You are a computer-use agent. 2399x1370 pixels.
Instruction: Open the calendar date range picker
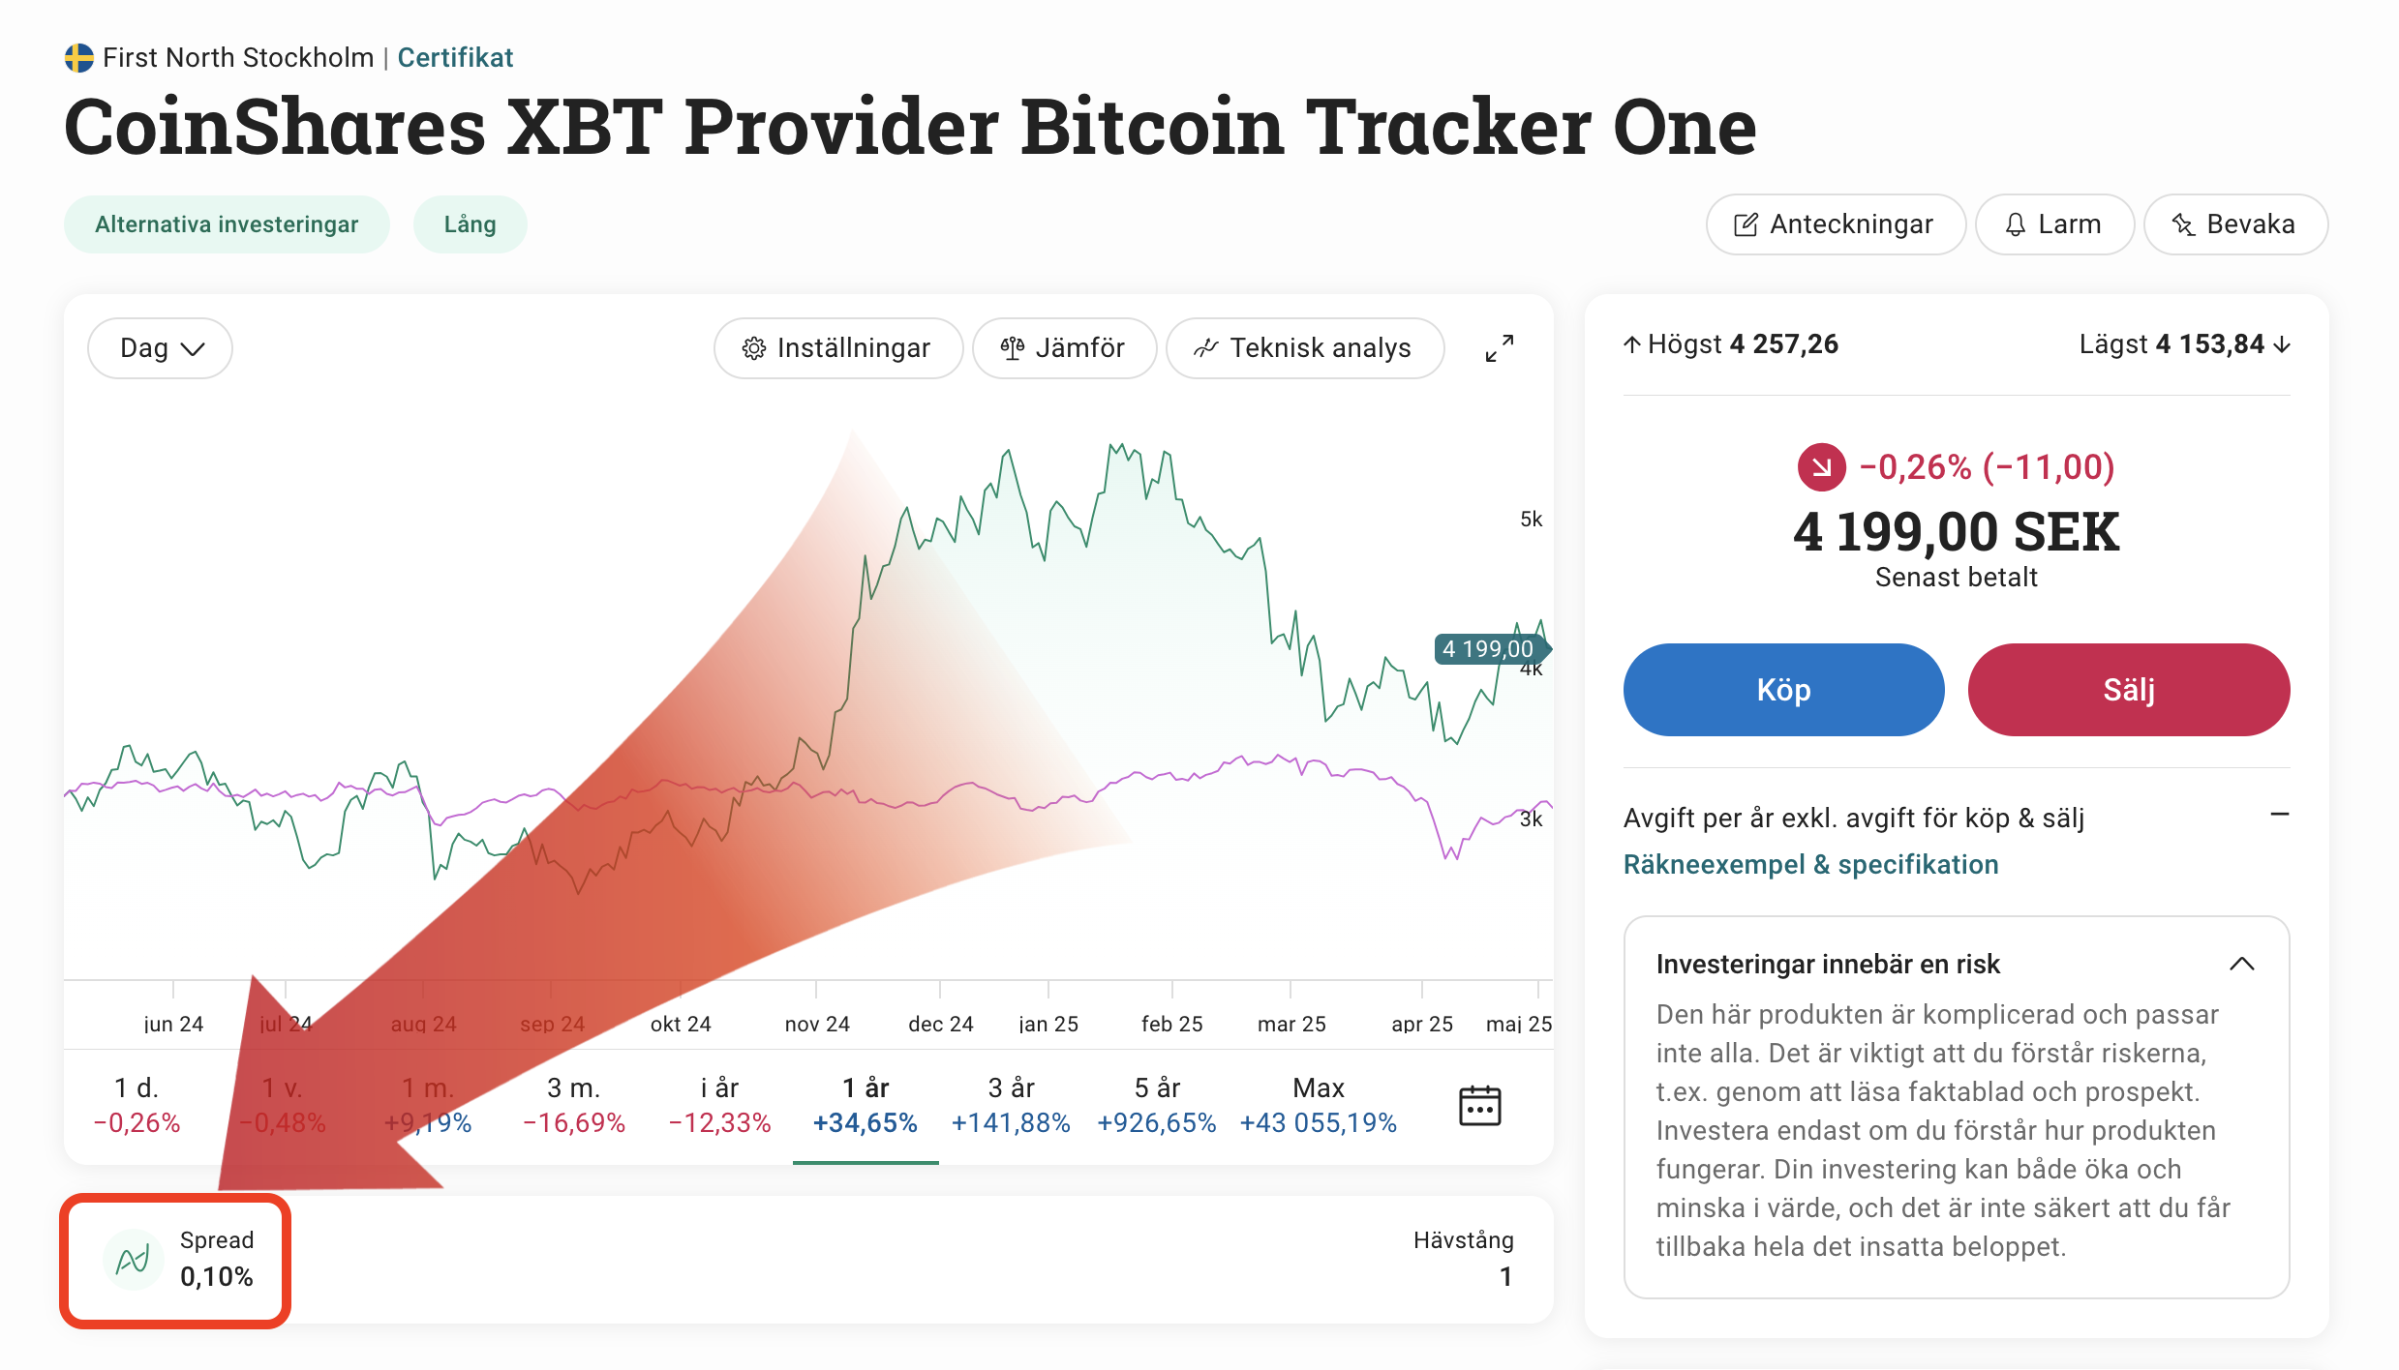tap(1479, 1105)
